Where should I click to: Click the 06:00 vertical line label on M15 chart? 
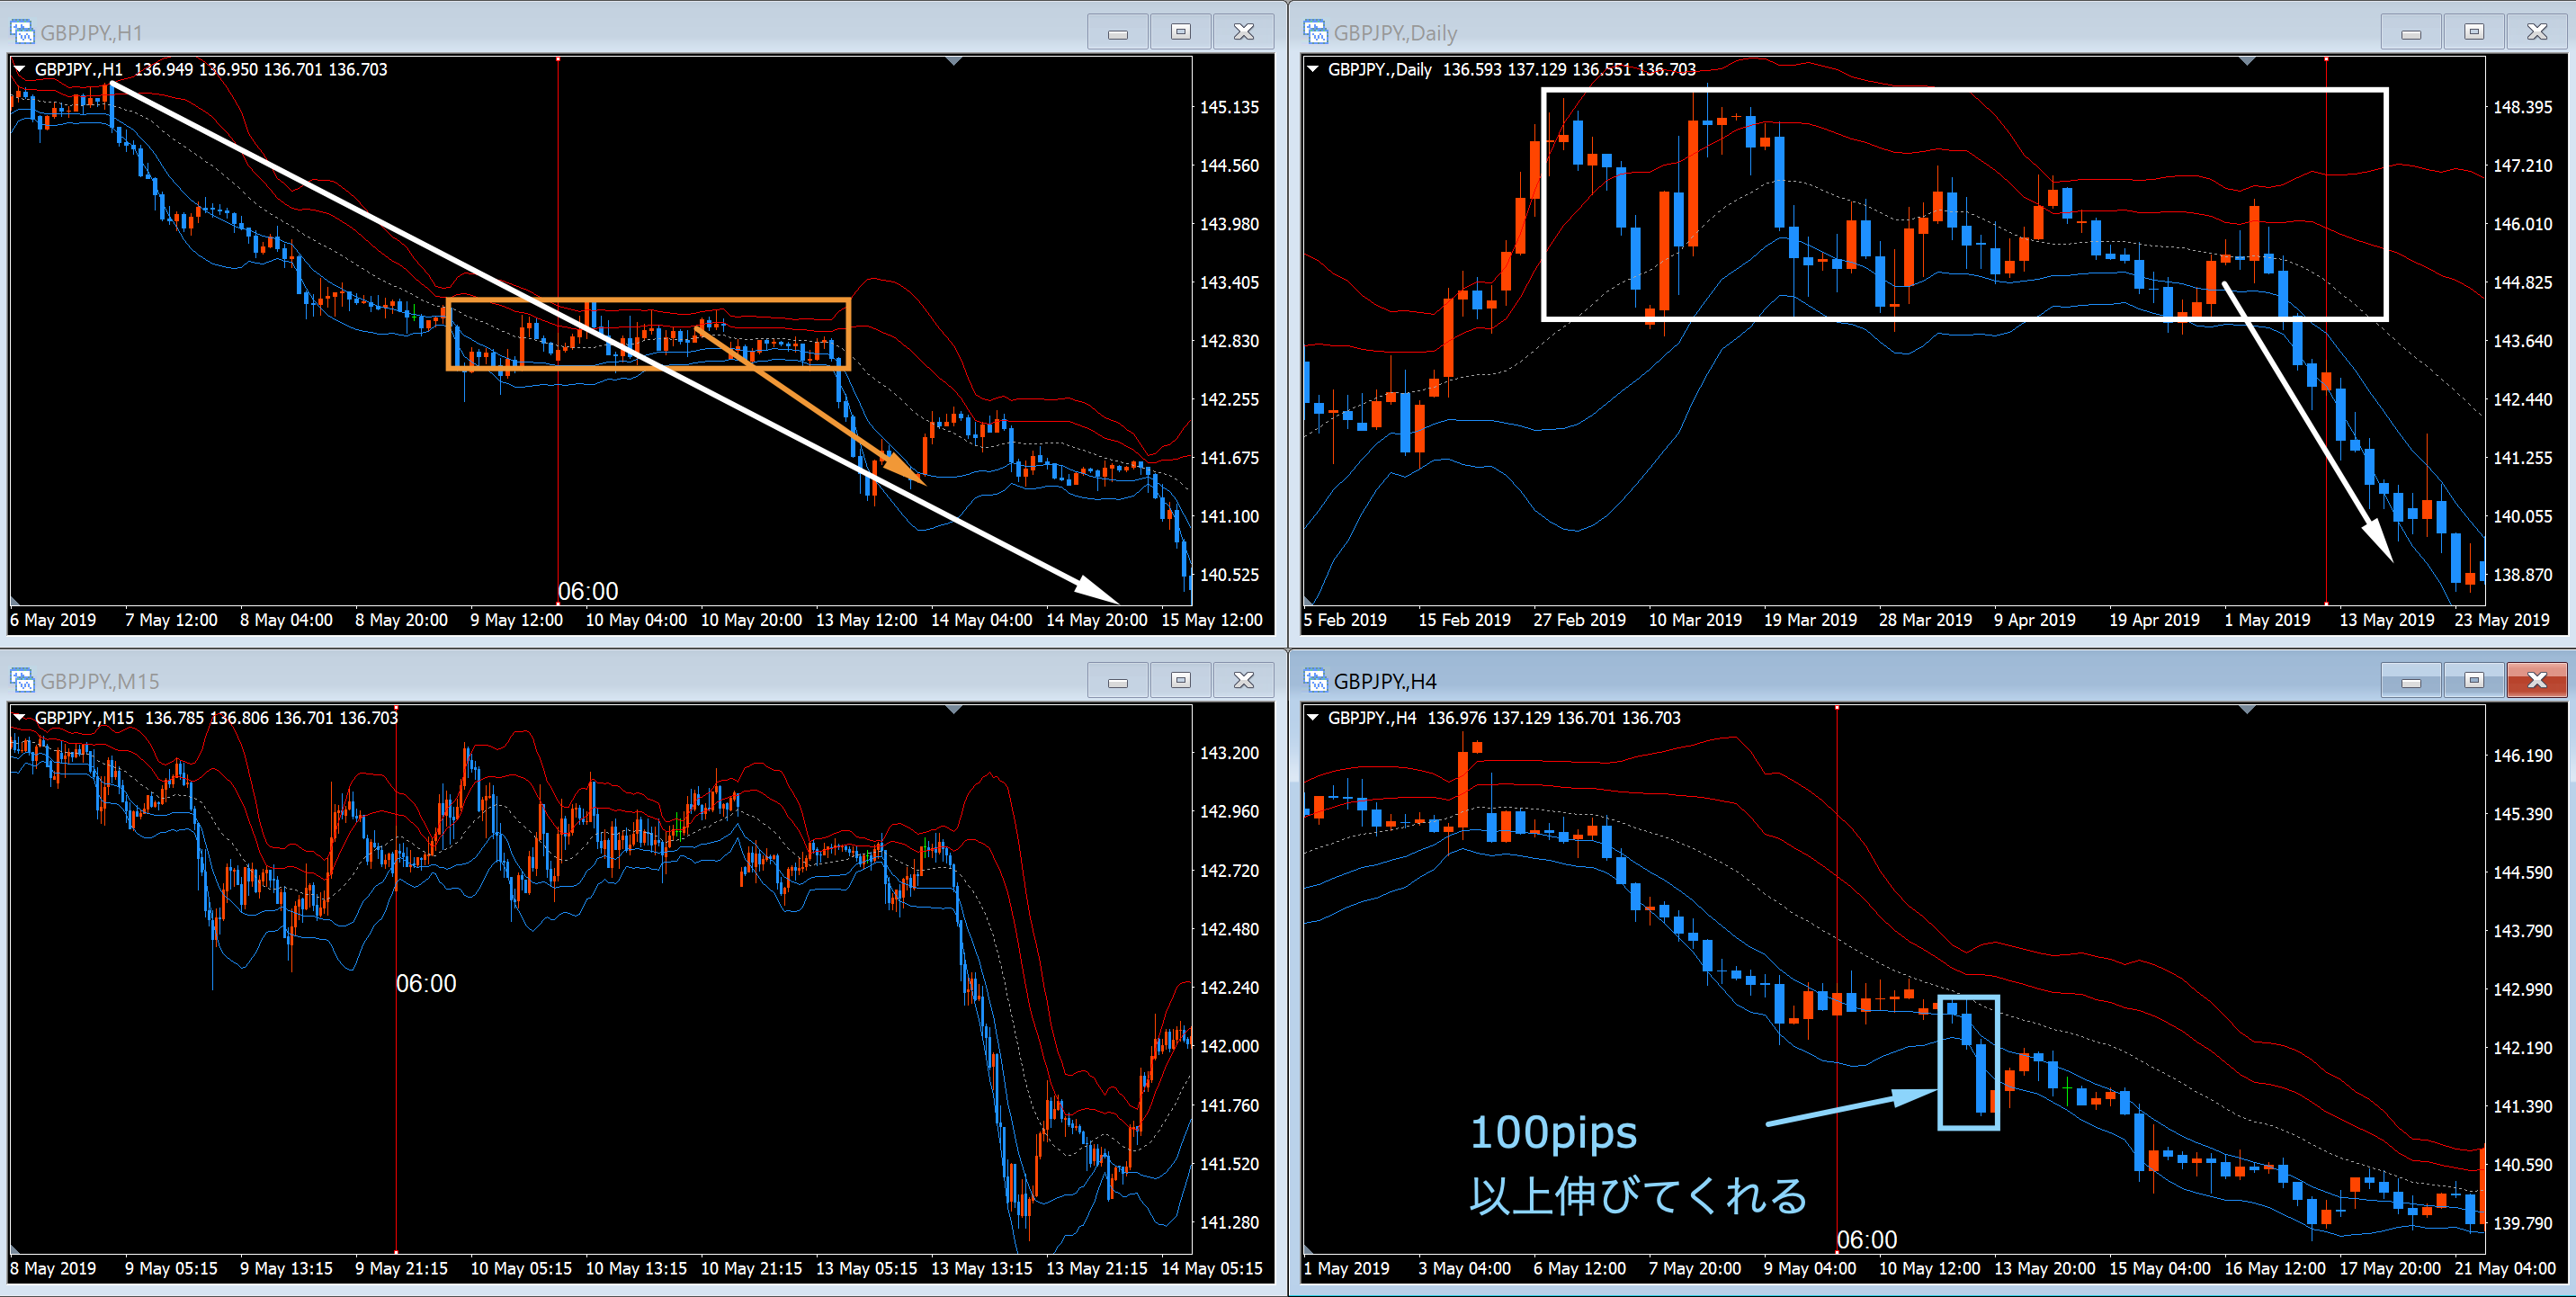426,983
